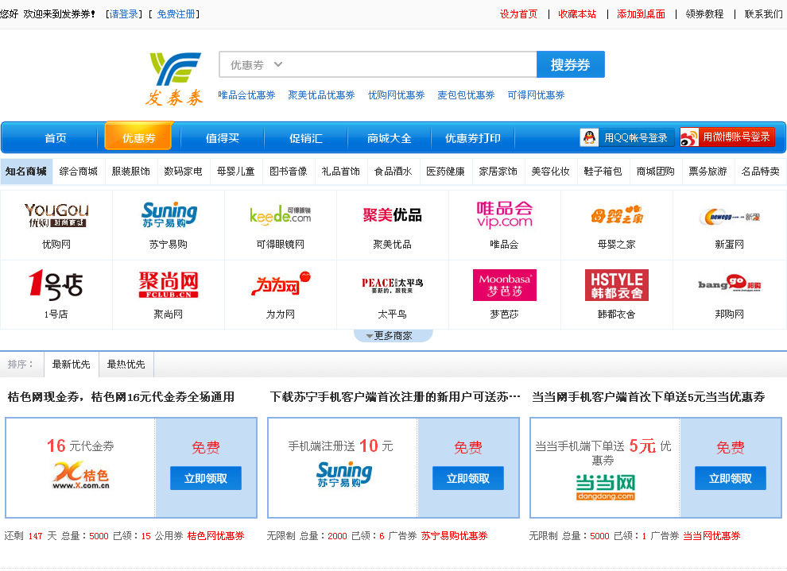Open the 唯品会 vip.com merchant logo

[x=504, y=215]
